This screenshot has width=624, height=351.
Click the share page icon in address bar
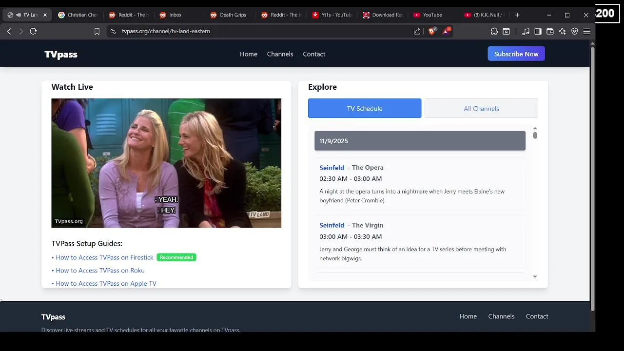pos(417,31)
